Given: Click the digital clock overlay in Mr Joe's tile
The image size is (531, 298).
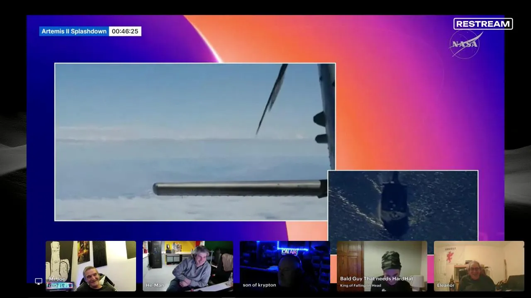Looking at the screenshot, I should [60, 286].
